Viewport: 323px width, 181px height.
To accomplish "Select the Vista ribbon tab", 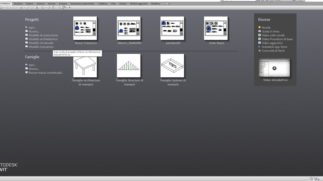I will pos(113,4).
